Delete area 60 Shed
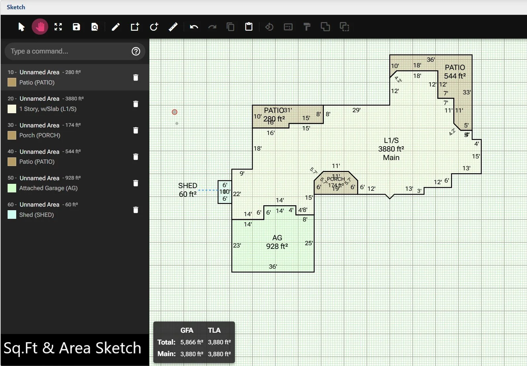The width and height of the screenshot is (527, 366). pyautogui.click(x=135, y=210)
